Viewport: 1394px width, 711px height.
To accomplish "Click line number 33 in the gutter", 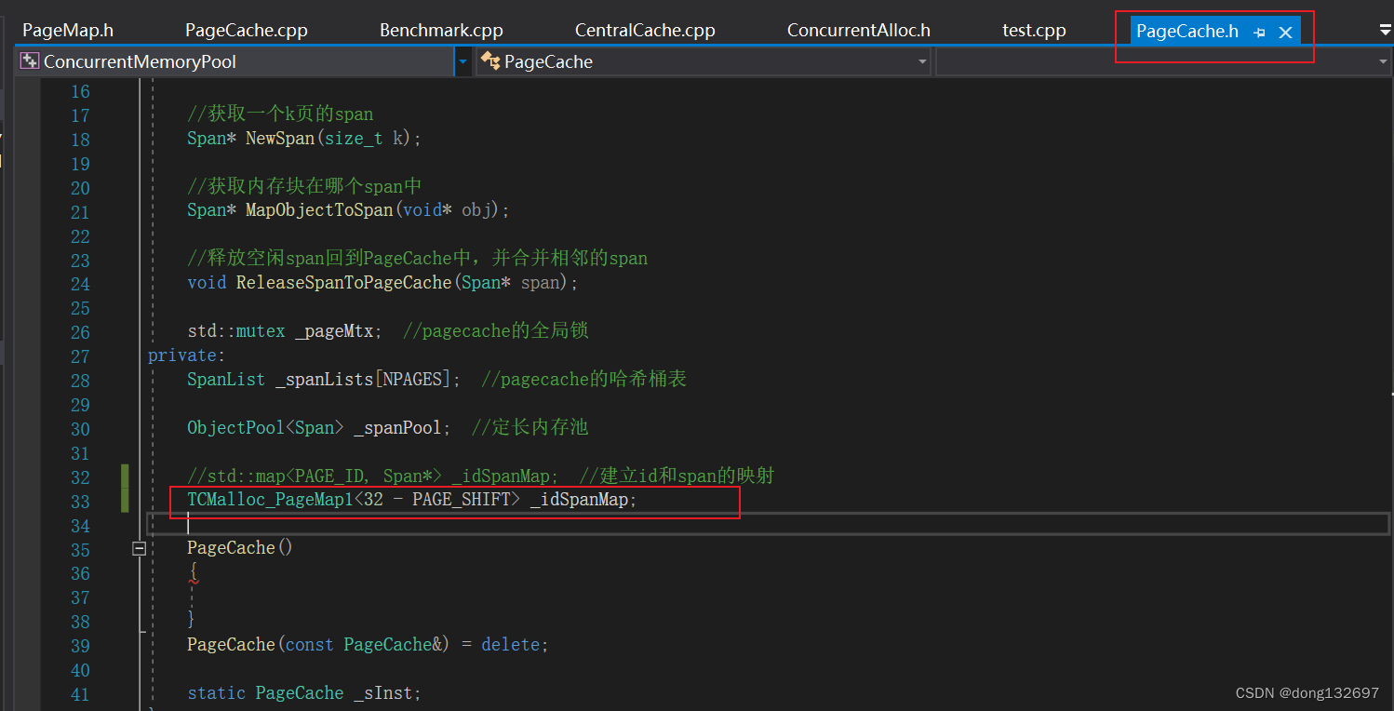I will point(80,502).
